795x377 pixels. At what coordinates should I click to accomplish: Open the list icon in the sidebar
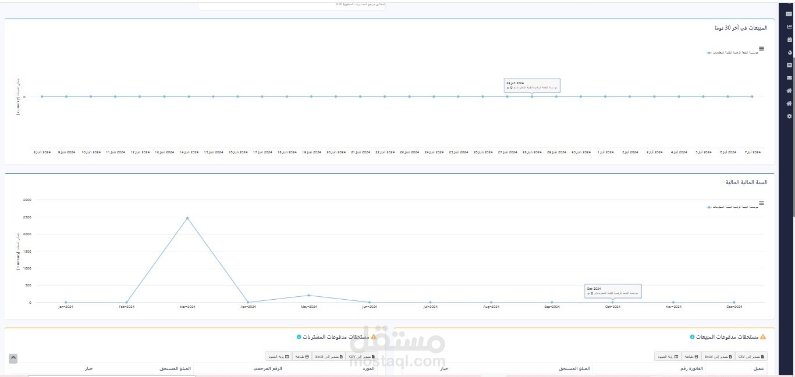pos(789,65)
